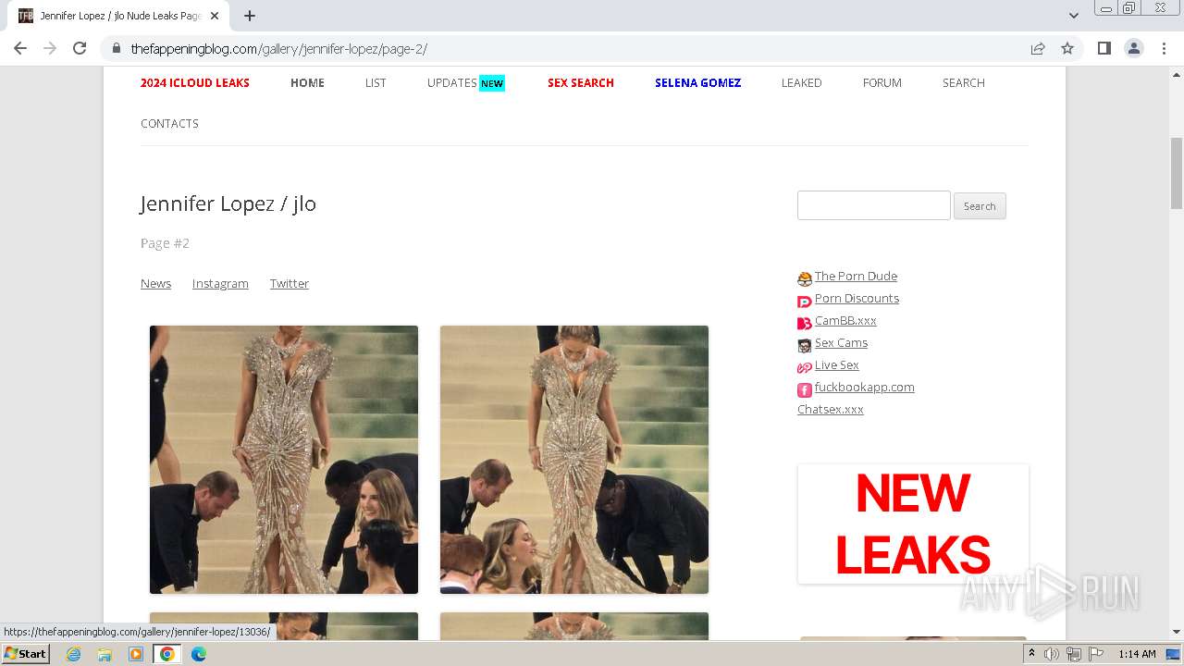Click inside the sidebar search input field
1184x666 pixels.
(x=874, y=205)
